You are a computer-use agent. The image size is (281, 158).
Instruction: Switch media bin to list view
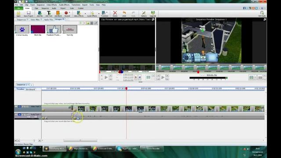[92, 23]
